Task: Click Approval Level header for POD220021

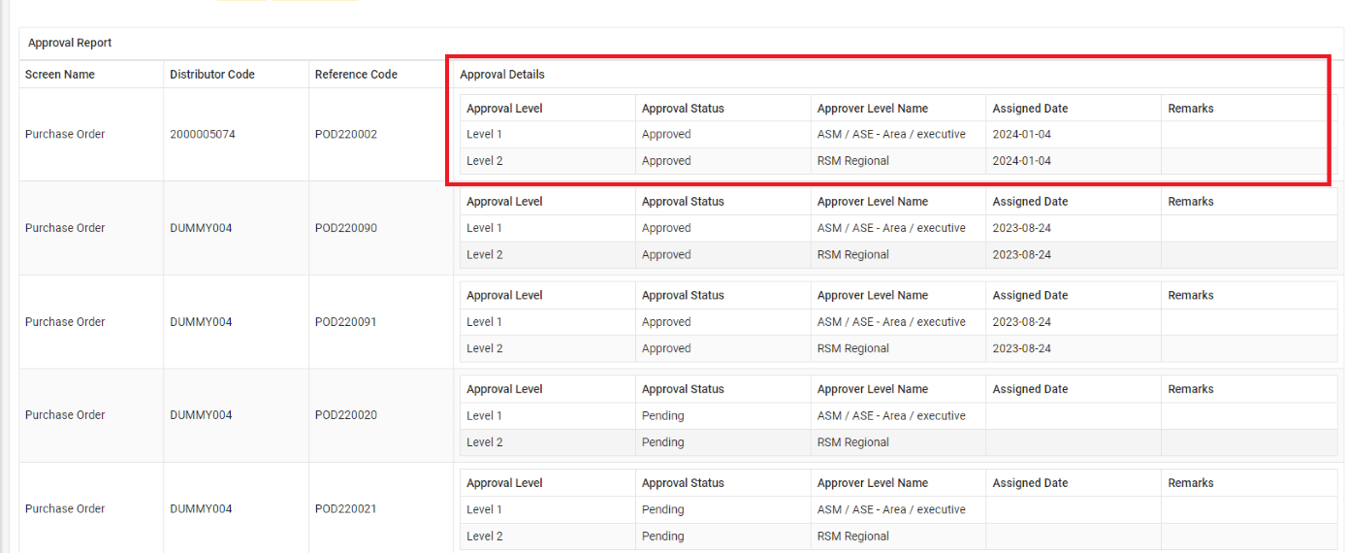Action: tap(504, 483)
